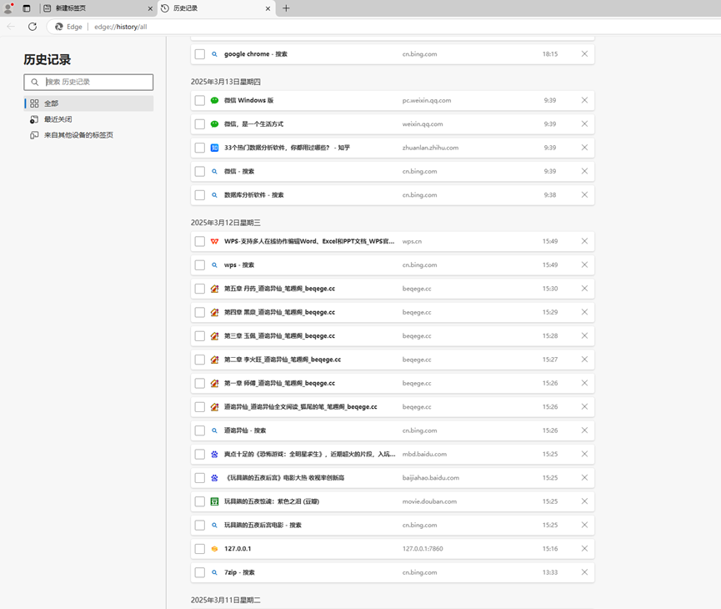Viewport: 721px width, 609px height.
Task: Open a new tab with plus button
Action: (286, 8)
